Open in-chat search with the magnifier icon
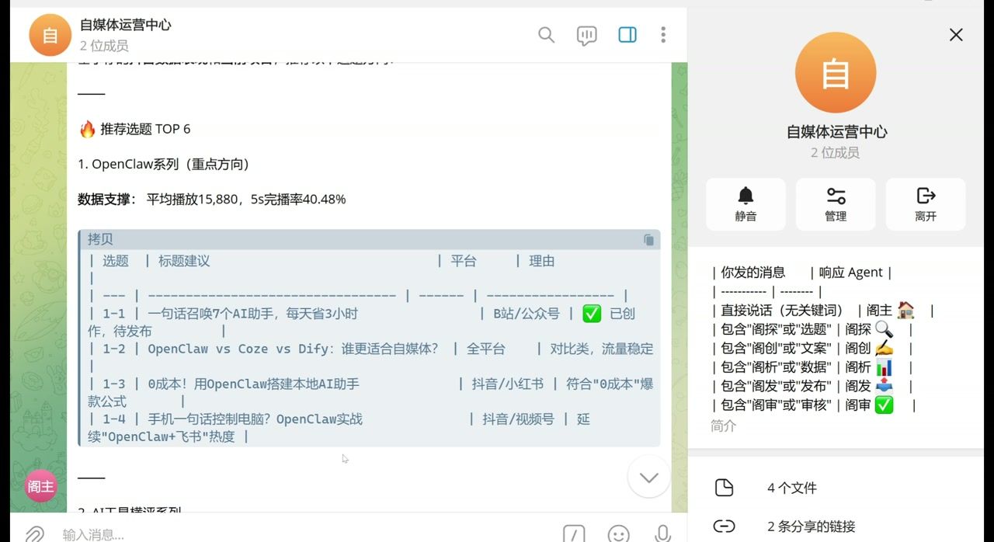The width and height of the screenshot is (994, 542). (x=546, y=35)
